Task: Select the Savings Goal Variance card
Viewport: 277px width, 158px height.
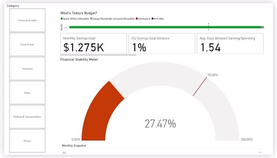Action: coord(162,43)
